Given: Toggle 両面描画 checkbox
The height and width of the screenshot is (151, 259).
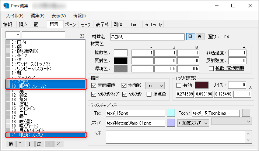Looking at the screenshot, I should (x=94, y=85).
